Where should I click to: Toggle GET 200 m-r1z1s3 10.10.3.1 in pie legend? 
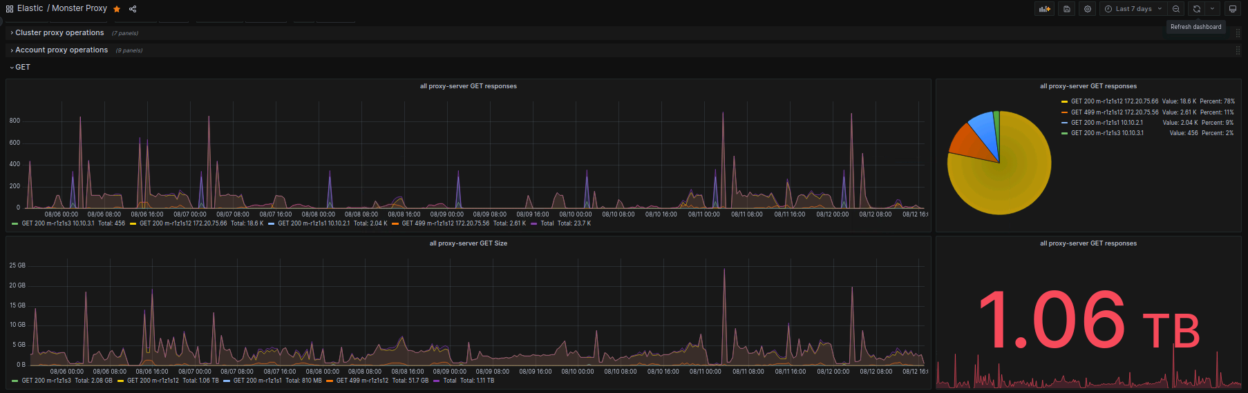click(x=1106, y=133)
